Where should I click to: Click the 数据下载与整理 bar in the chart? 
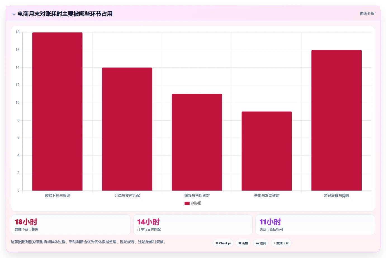57,111
